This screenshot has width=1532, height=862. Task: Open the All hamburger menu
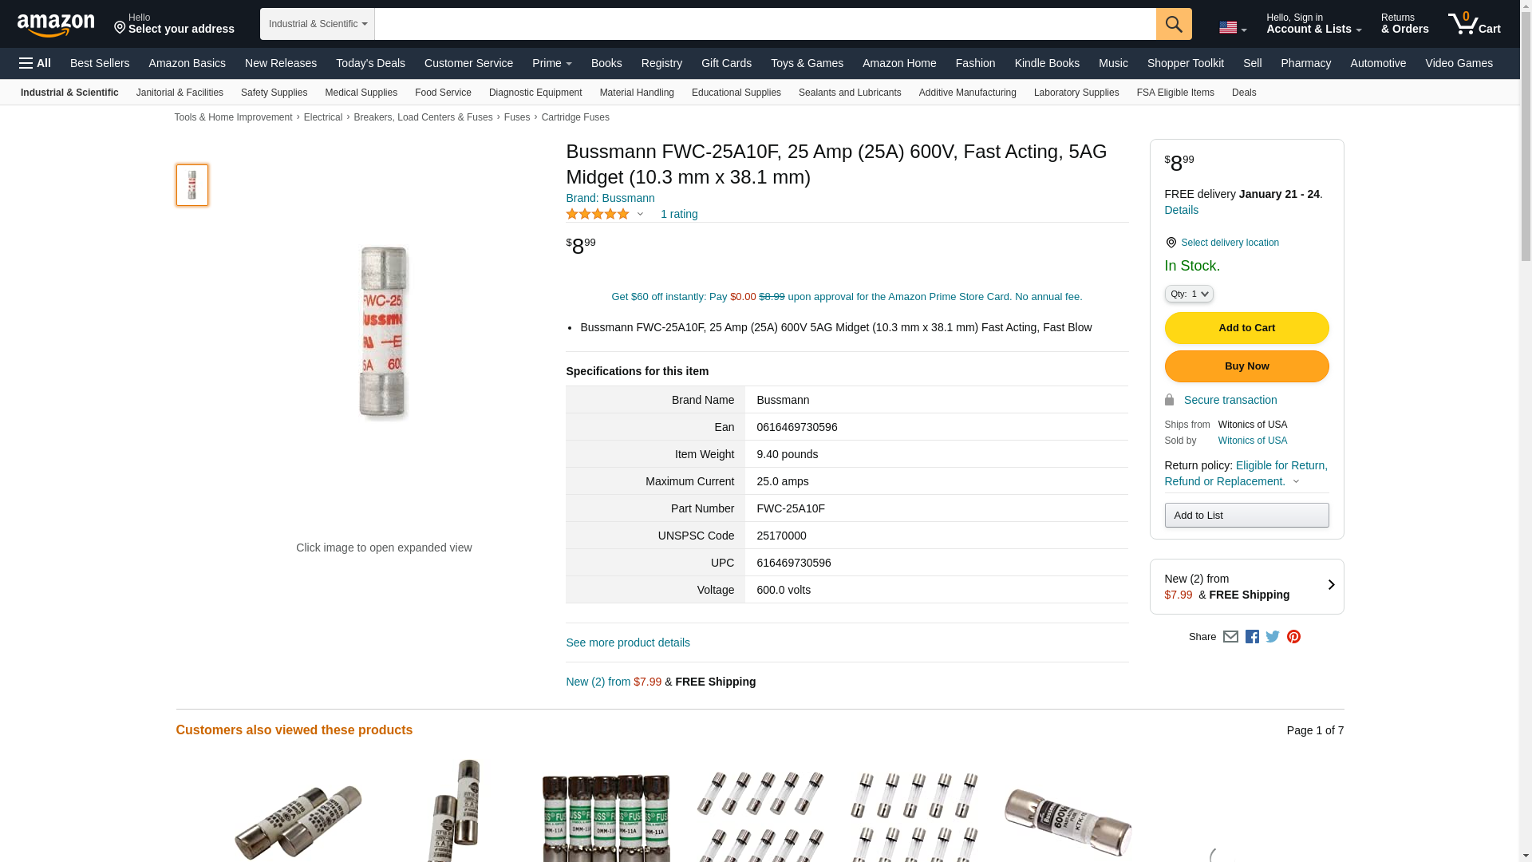(35, 63)
